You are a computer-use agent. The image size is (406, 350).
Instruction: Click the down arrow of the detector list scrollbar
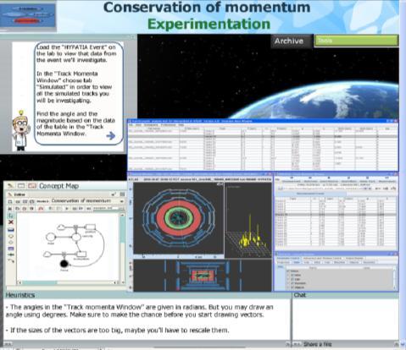395,287
